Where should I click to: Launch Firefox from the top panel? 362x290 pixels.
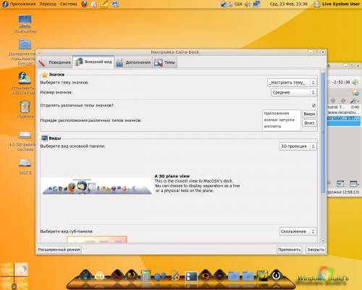(x=84, y=4)
